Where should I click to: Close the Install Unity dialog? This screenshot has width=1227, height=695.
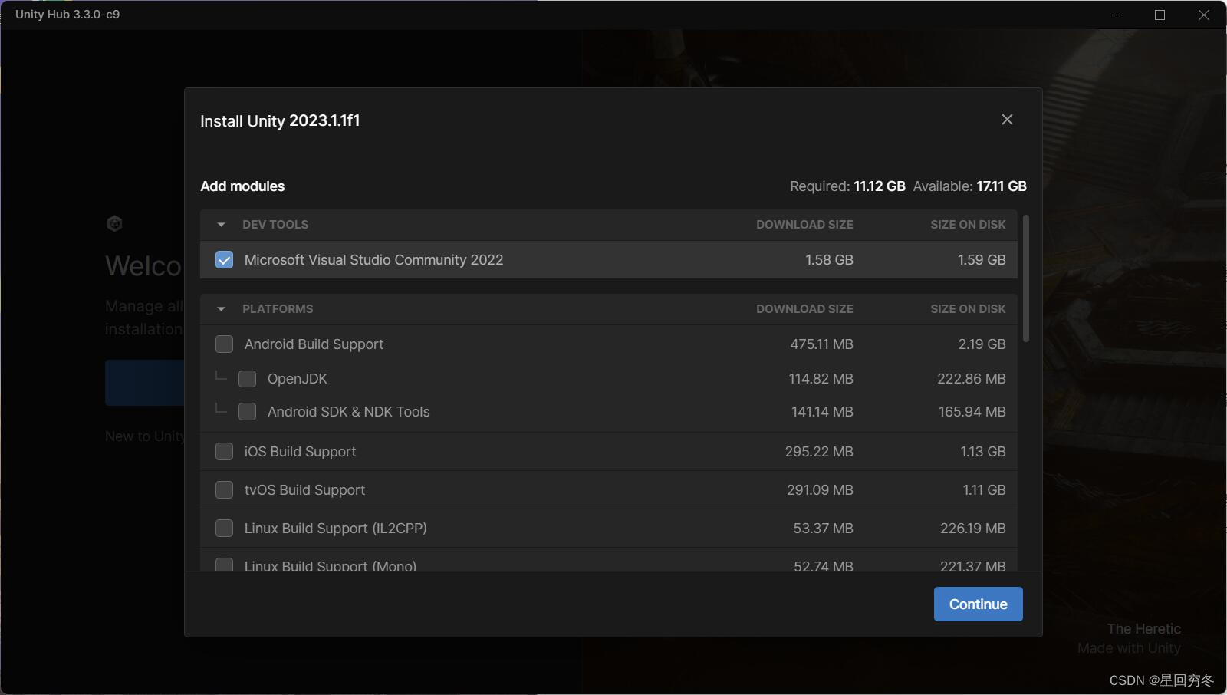1007,119
